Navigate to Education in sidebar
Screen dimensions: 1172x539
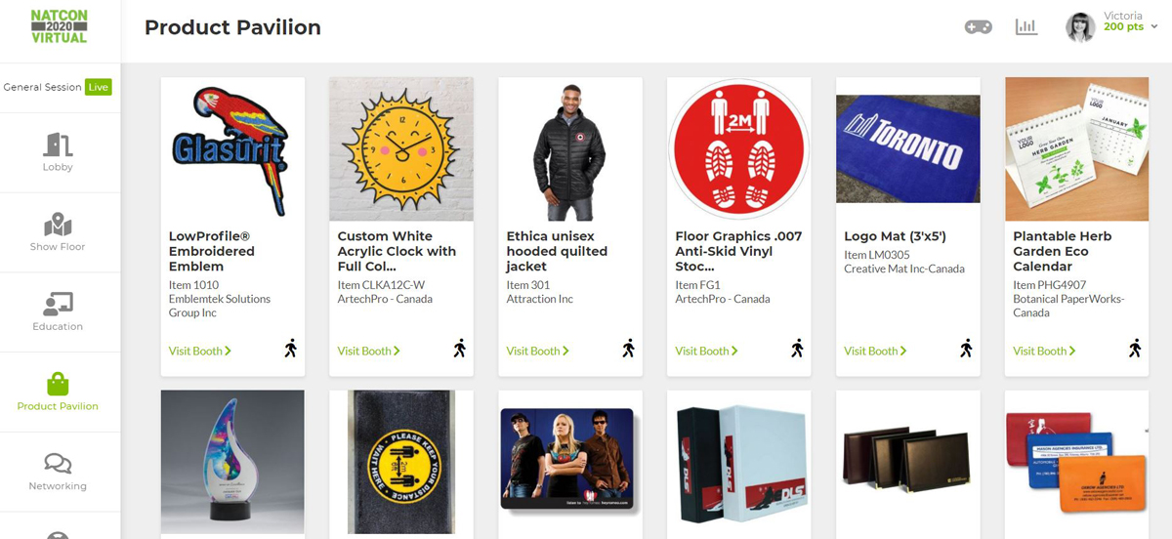tap(59, 312)
